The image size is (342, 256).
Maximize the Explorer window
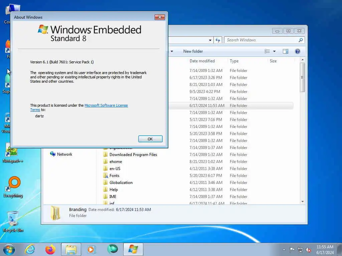click(x=288, y=31)
